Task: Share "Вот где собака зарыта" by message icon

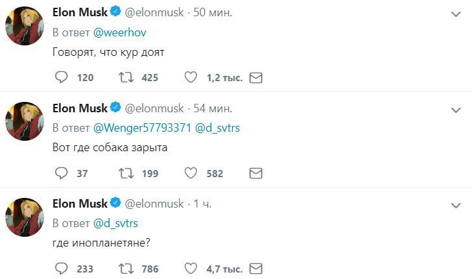Action: point(255,173)
